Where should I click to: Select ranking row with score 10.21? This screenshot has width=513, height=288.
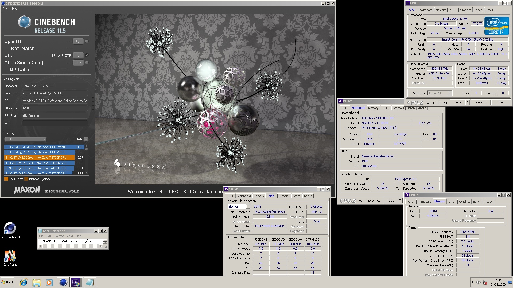click(44, 168)
